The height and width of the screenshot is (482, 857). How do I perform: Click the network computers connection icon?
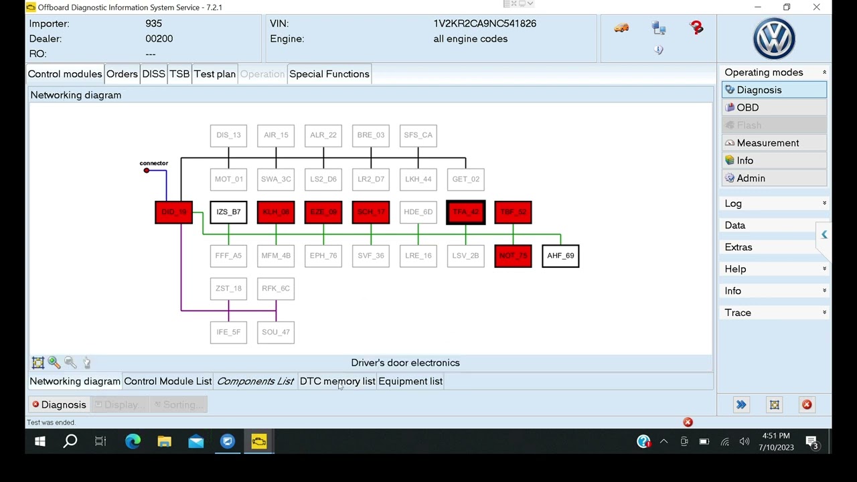coord(659,27)
